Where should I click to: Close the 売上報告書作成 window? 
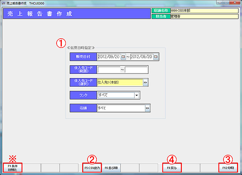235,2
